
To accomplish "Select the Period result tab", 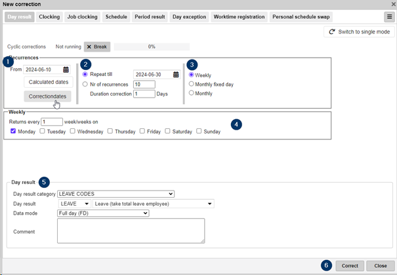I will coord(150,17).
